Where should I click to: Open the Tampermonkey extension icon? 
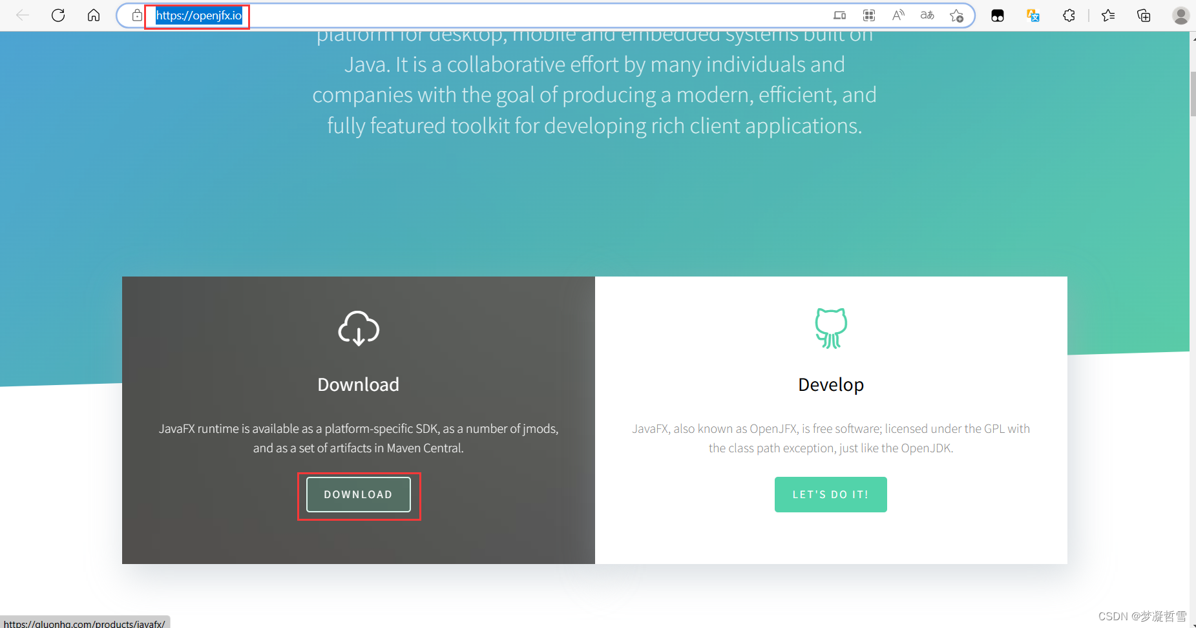coord(998,16)
